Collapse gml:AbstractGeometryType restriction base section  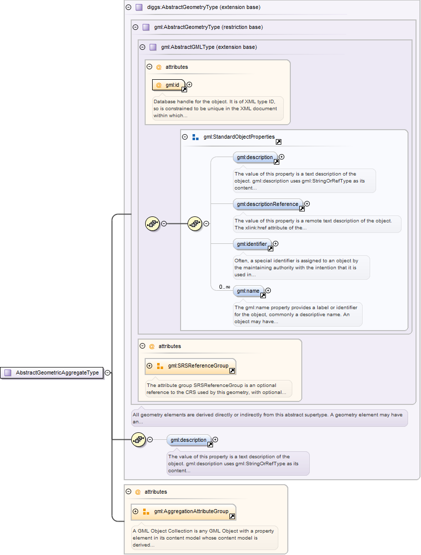[135, 27]
